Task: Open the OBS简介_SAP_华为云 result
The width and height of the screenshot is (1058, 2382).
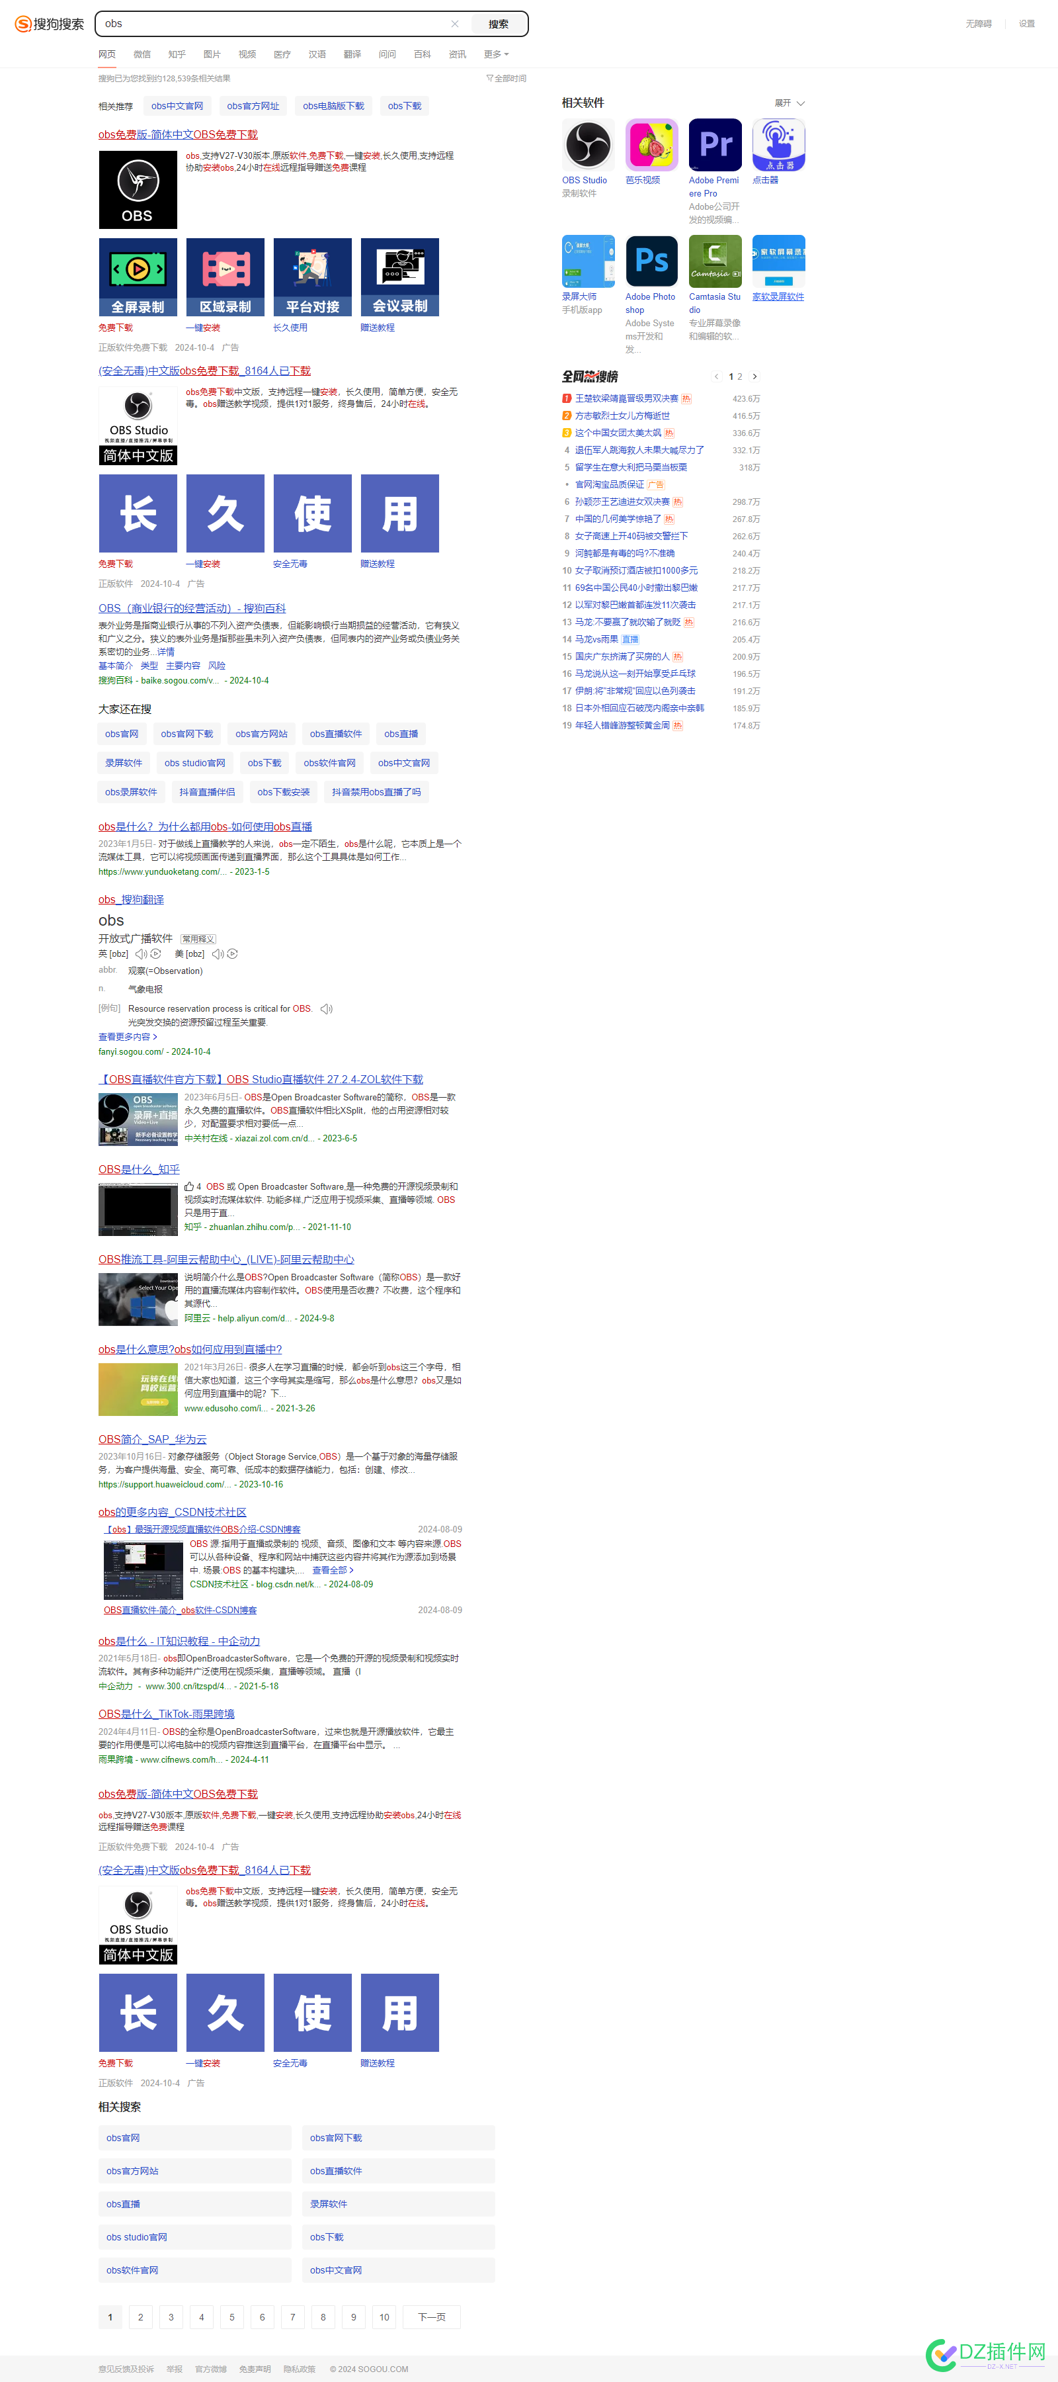Action: point(153,1440)
